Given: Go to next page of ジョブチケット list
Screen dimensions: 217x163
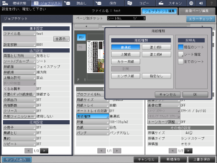Looking at the screenshot, I should pyautogui.click(x=44, y=151).
